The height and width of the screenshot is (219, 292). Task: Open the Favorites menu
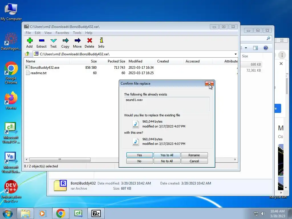(x=62, y=33)
